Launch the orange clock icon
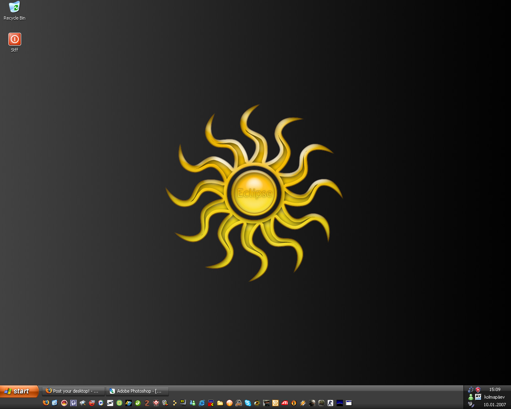 point(275,403)
